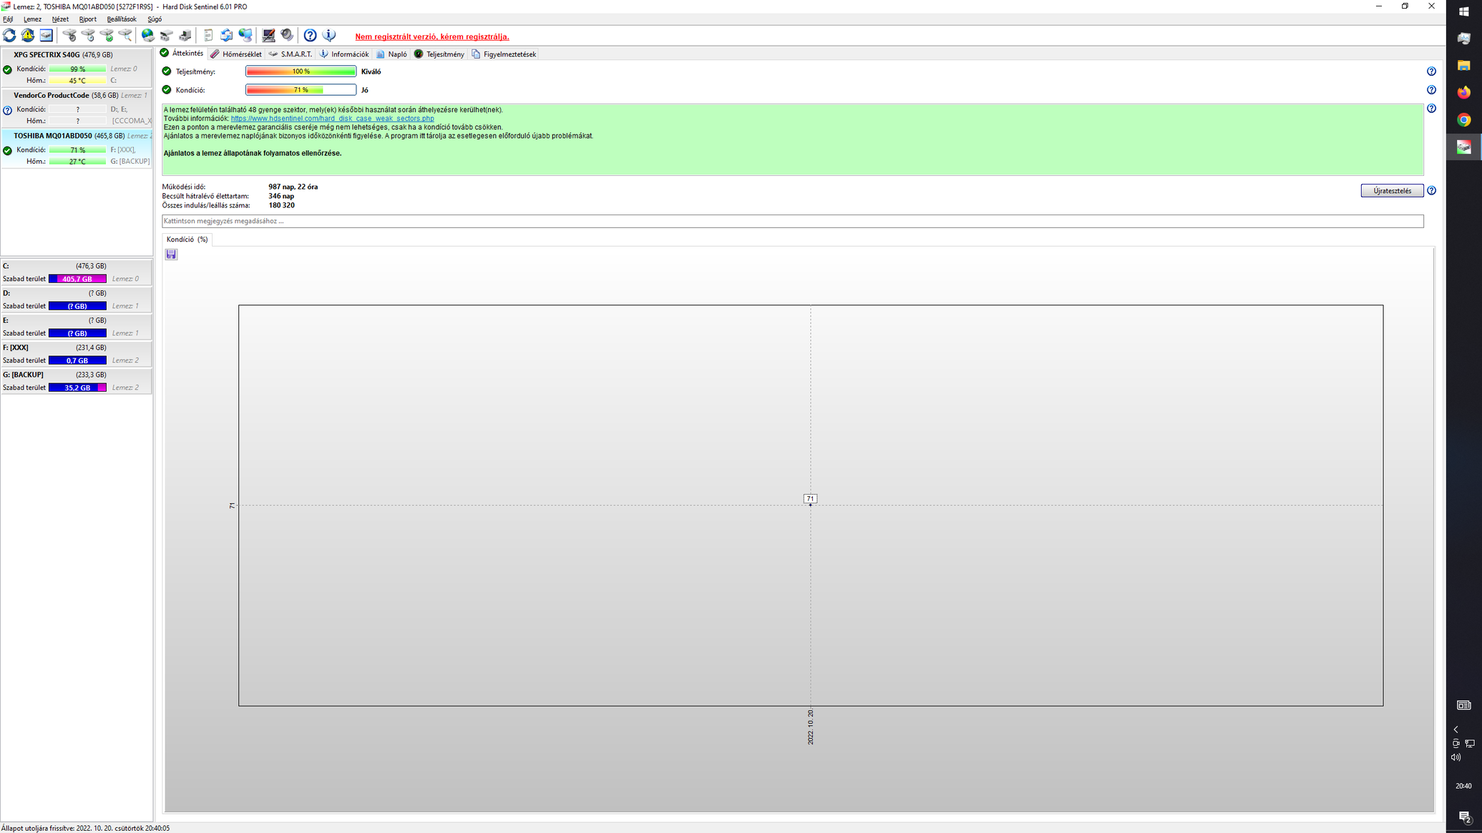Click the info speech bubble toolbar icon

pos(329,35)
